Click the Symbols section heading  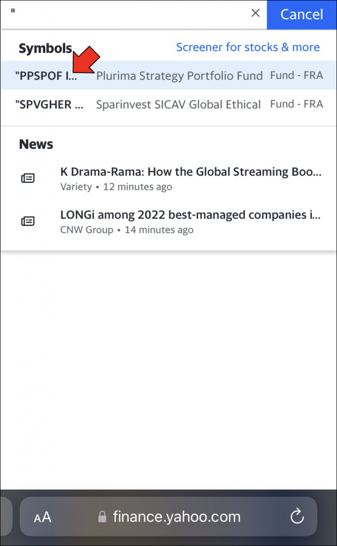click(45, 48)
